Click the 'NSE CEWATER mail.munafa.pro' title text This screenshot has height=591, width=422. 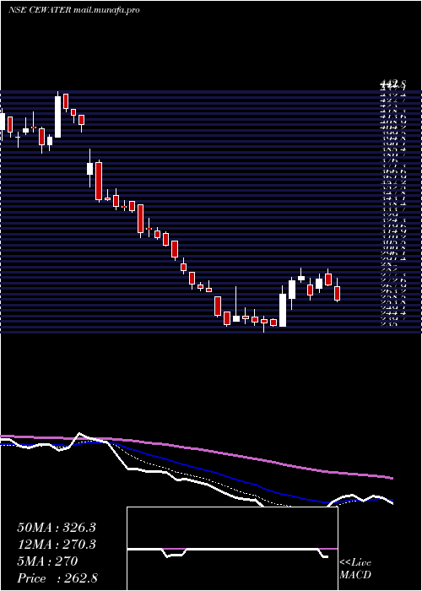tap(74, 10)
